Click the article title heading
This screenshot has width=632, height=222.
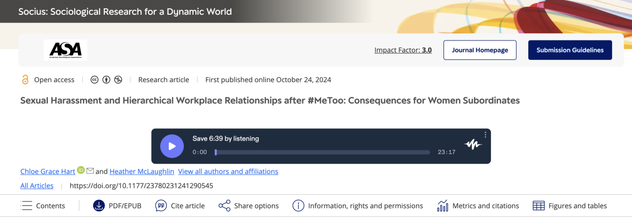coord(270,100)
